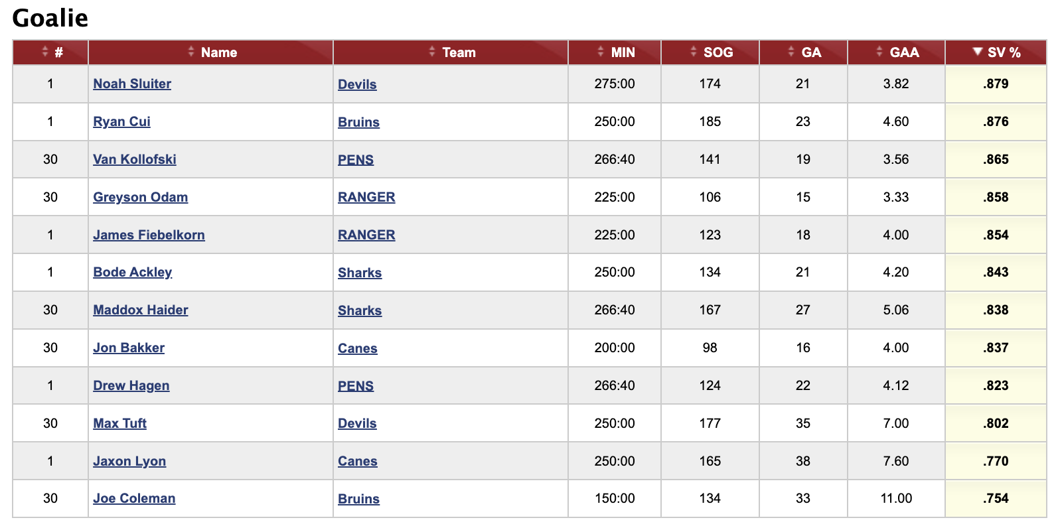Sort by GAA column header
Image resolution: width=1058 pixels, height=528 pixels.
[x=896, y=52]
